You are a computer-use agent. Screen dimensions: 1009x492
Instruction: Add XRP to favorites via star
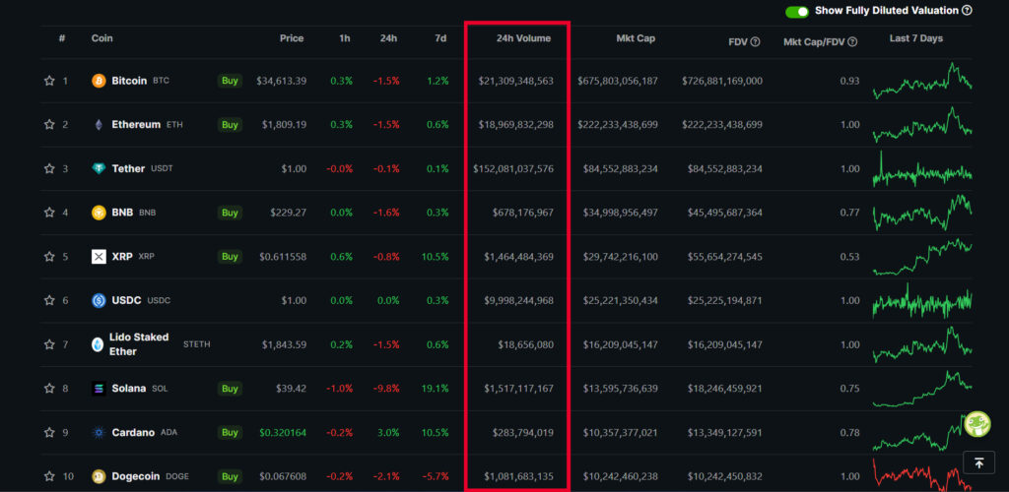(x=49, y=257)
